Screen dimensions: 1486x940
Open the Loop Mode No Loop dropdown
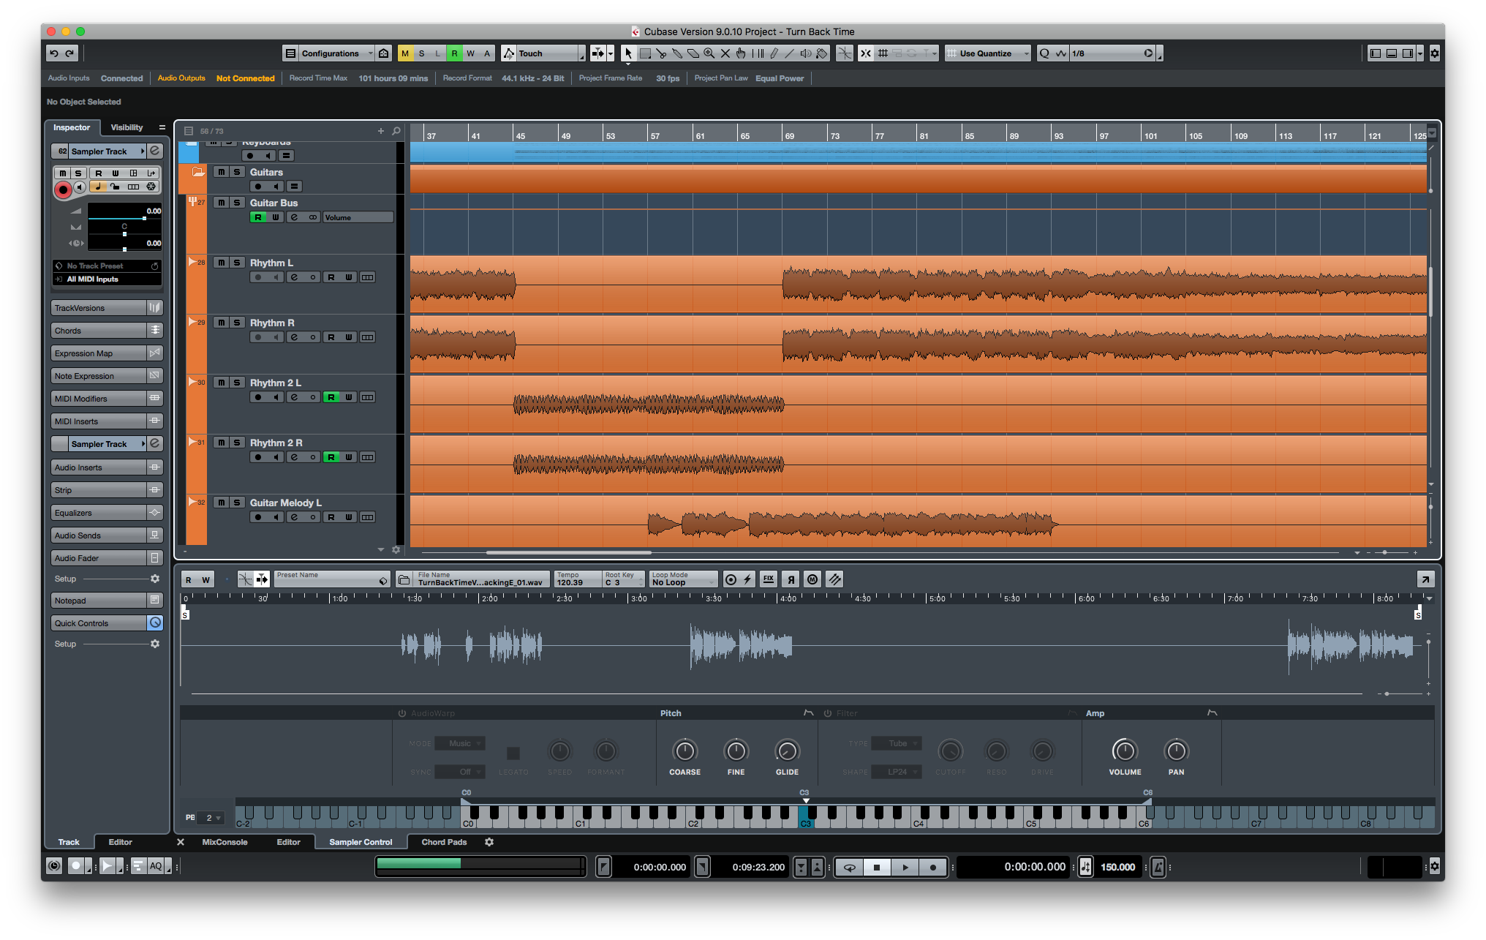click(683, 580)
